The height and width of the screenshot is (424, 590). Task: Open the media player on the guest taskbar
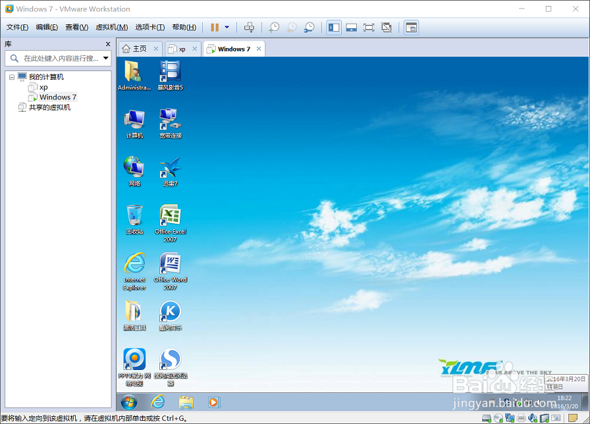214,402
